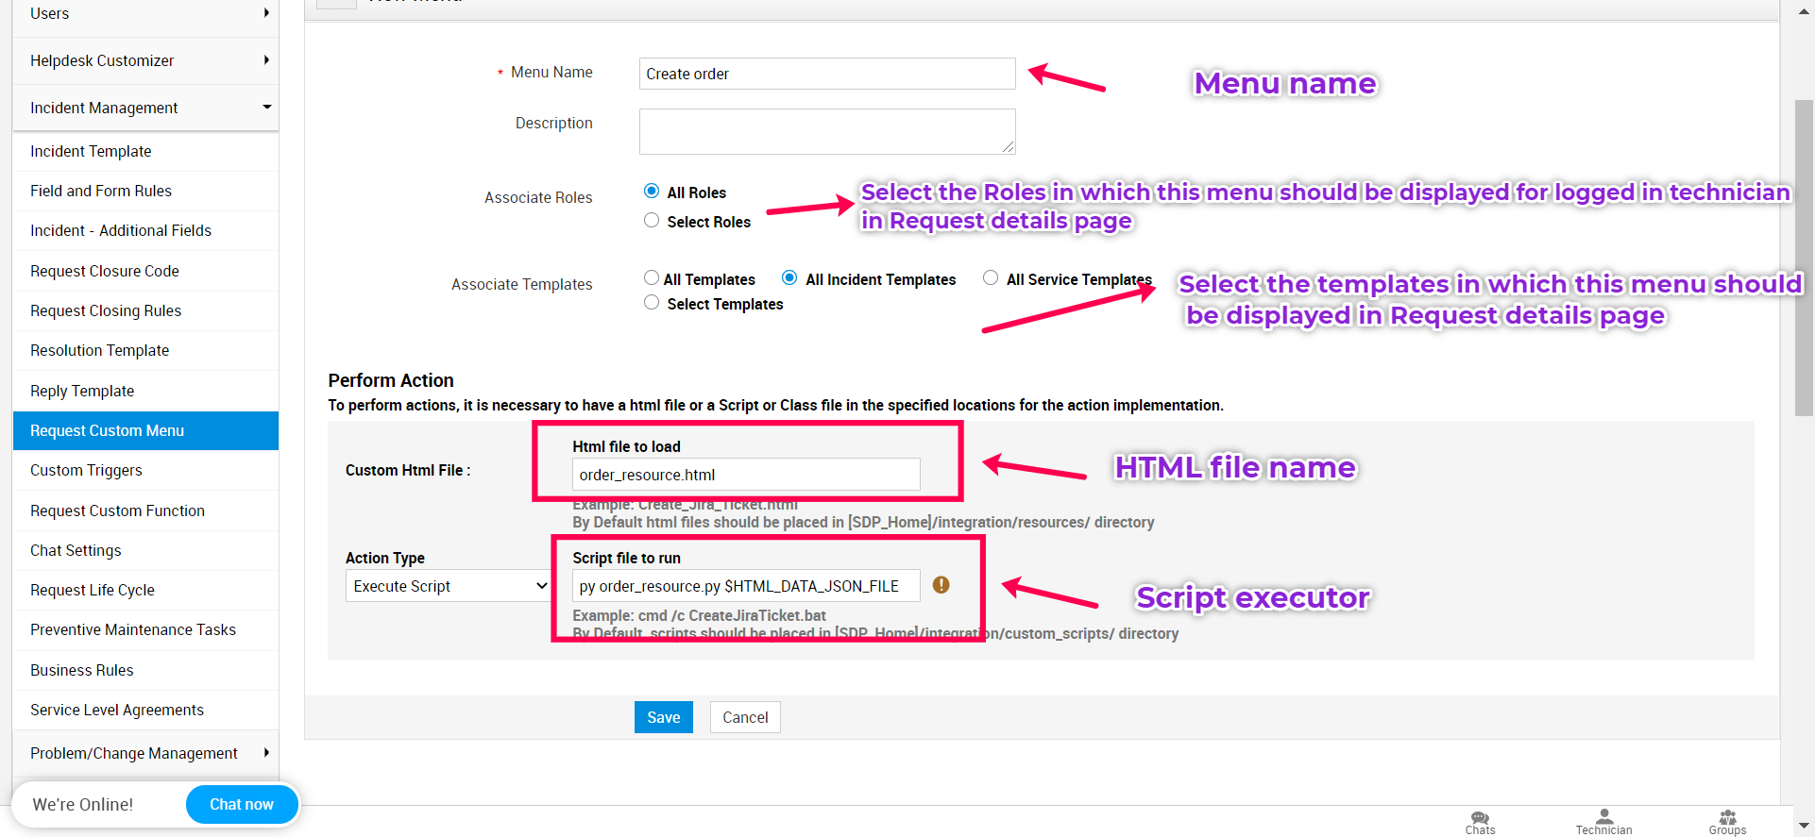Expand the Helpdesk Customizer section

[x=145, y=60]
